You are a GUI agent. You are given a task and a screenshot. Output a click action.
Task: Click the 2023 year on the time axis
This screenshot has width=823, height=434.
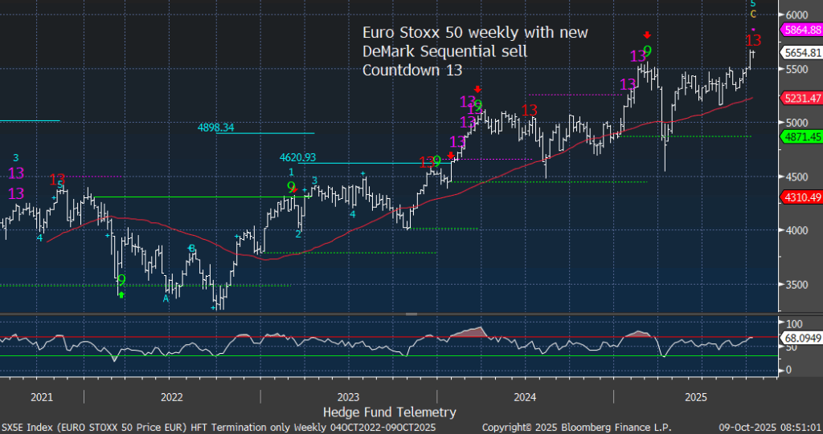pyautogui.click(x=348, y=397)
